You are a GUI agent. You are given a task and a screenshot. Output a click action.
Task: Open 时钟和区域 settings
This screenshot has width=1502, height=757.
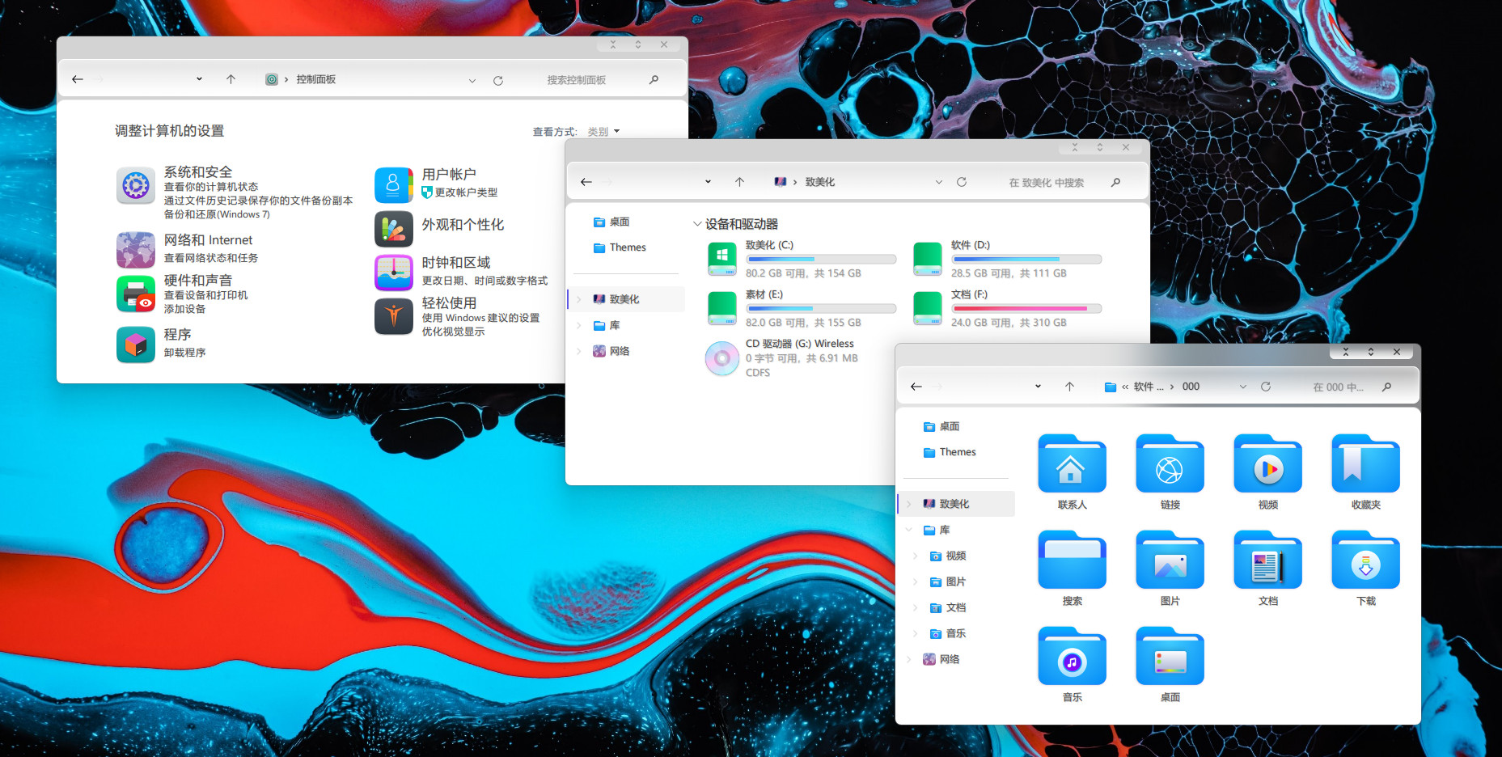(x=457, y=262)
